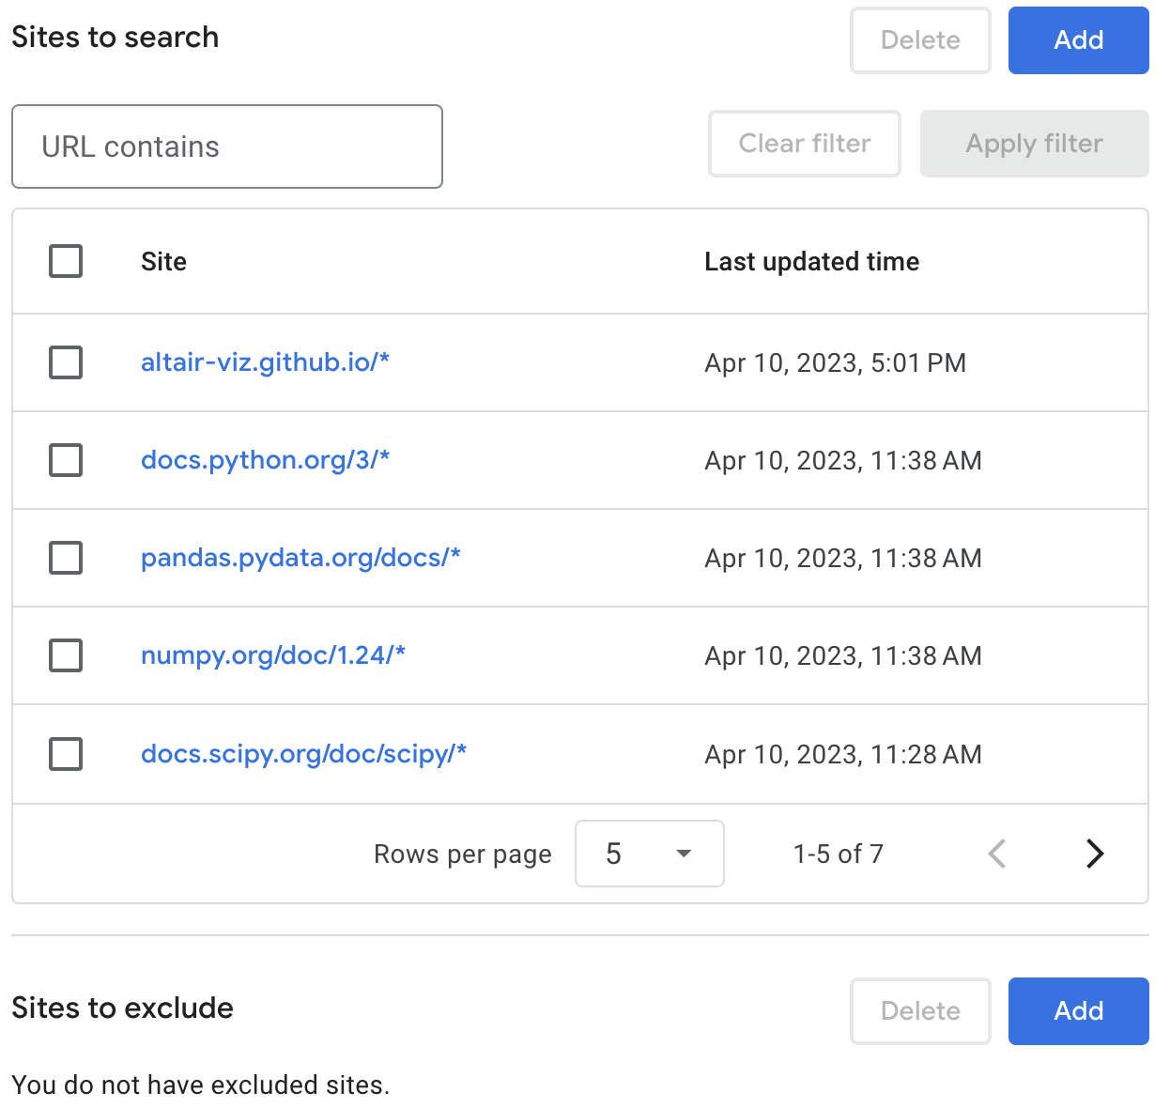Open the docs.python.org/3/* link

coord(265,460)
